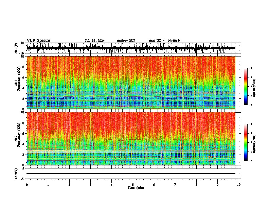Click time axis tick label '8'
Viewport: 269px width, 207px height.
(196, 185)
